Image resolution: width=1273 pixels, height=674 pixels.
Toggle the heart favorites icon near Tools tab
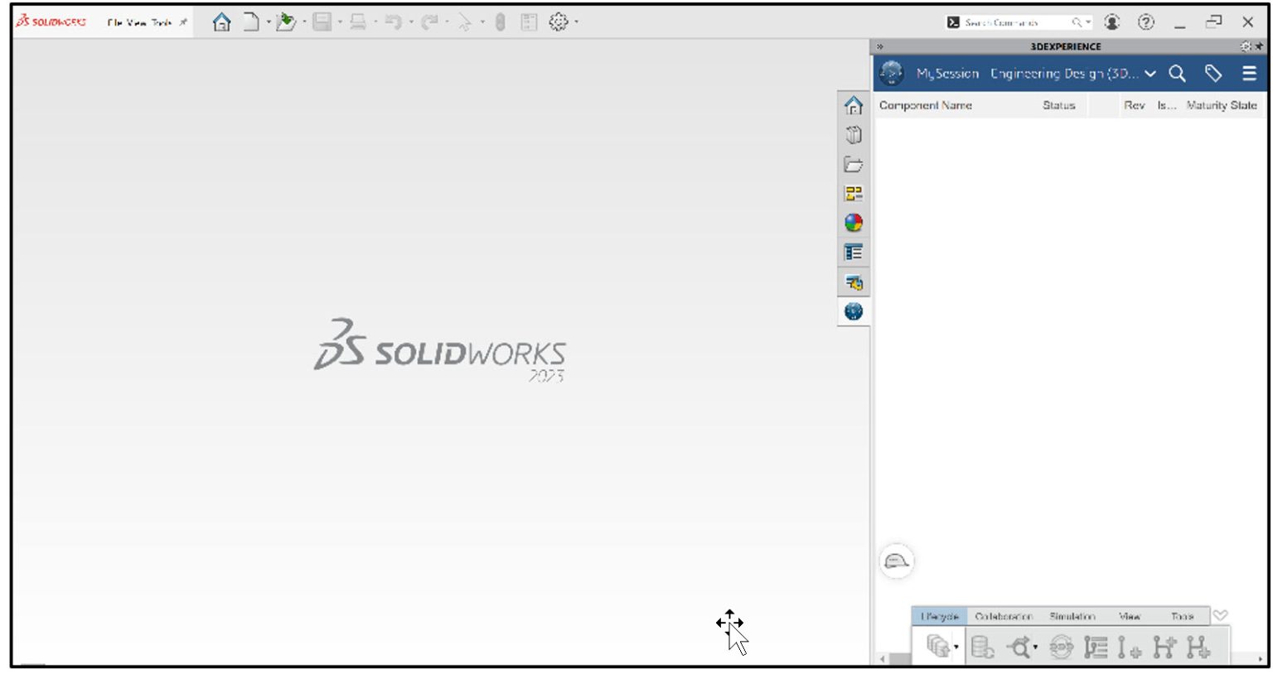coord(1220,615)
